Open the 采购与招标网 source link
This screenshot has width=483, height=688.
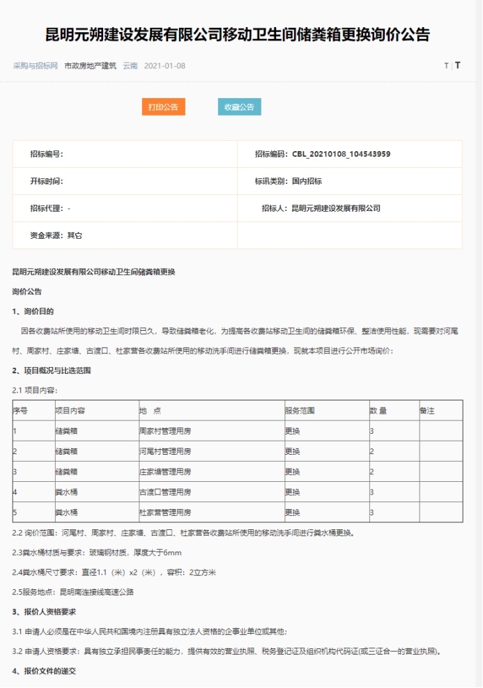coord(35,66)
